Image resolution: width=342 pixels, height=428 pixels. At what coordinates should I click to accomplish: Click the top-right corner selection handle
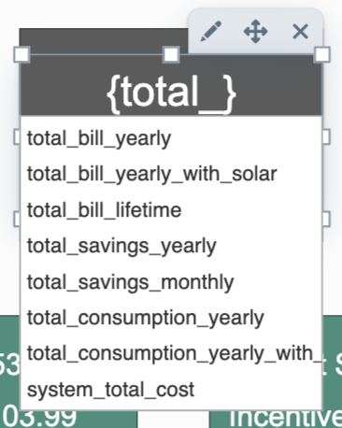pyautogui.click(x=321, y=54)
